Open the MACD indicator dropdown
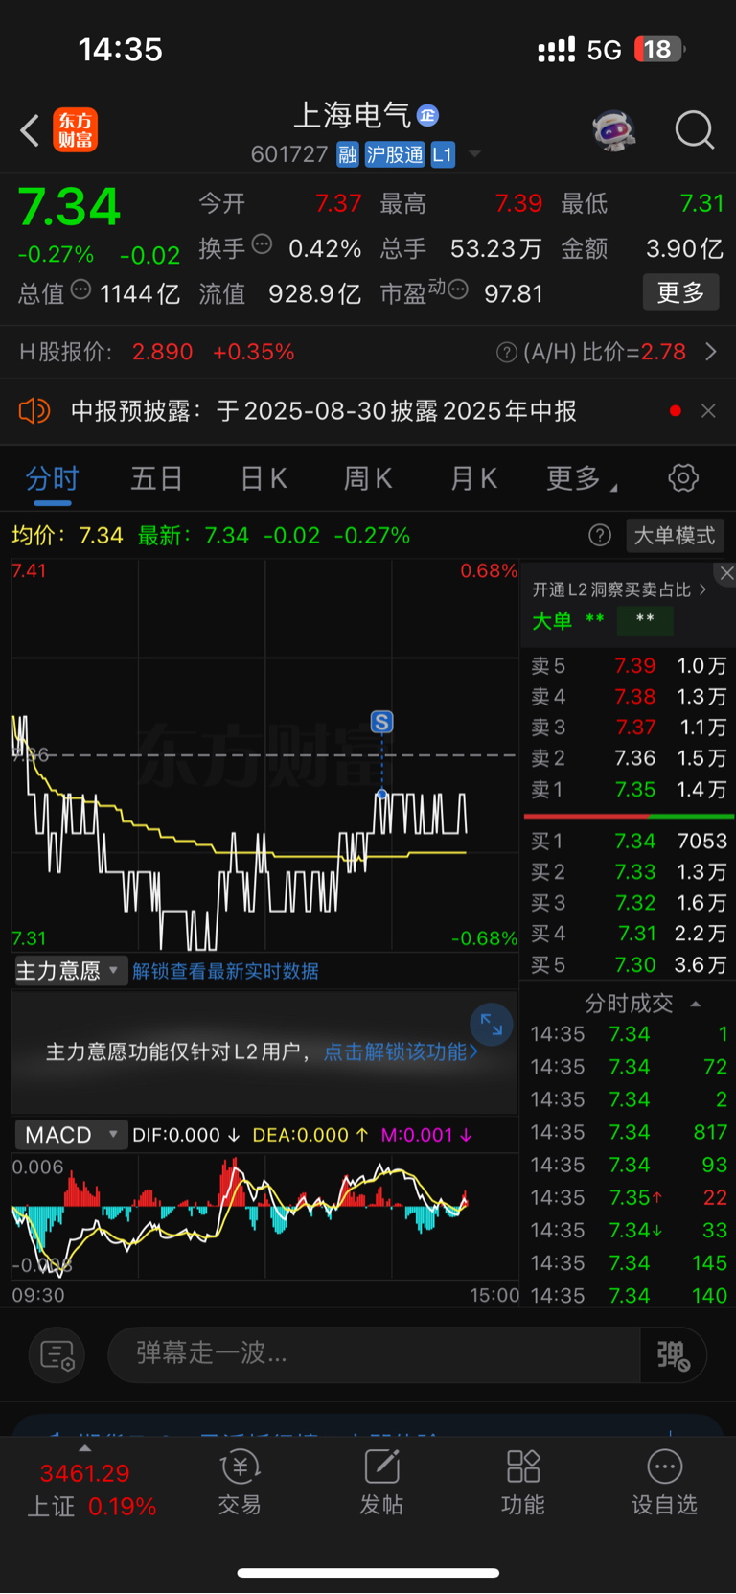Viewport: 736px width, 1594px height. (x=70, y=1135)
